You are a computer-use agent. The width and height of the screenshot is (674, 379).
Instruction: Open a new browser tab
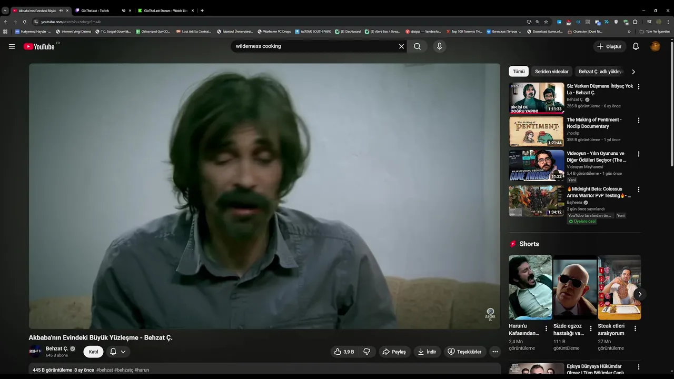(202, 11)
